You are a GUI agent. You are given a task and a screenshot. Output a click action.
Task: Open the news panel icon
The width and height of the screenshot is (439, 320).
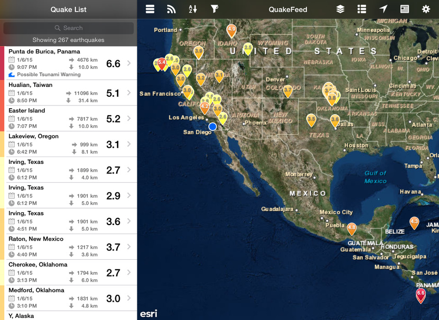click(x=405, y=9)
